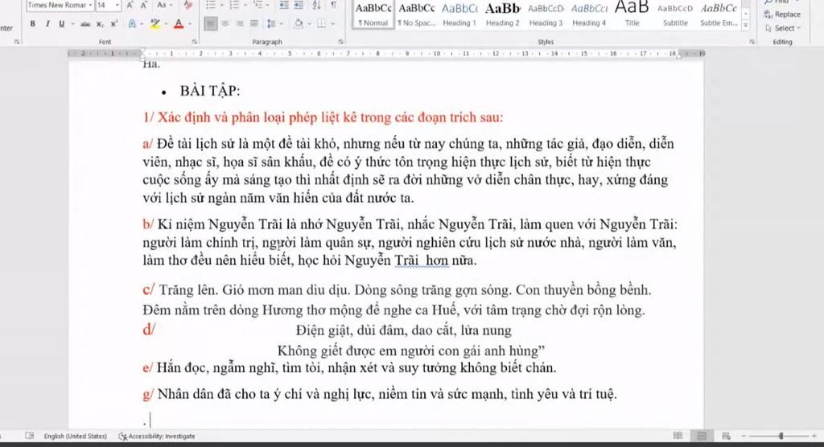Open Highlight Color dropdown arrow
This screenshot has height=447, width=824.
point(166,24)
